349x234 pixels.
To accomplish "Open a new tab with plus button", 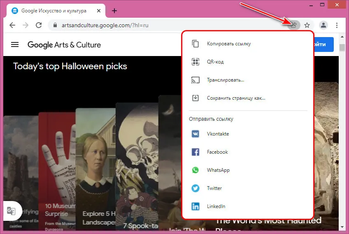I will pyautogui.click(x=114, y=11).
